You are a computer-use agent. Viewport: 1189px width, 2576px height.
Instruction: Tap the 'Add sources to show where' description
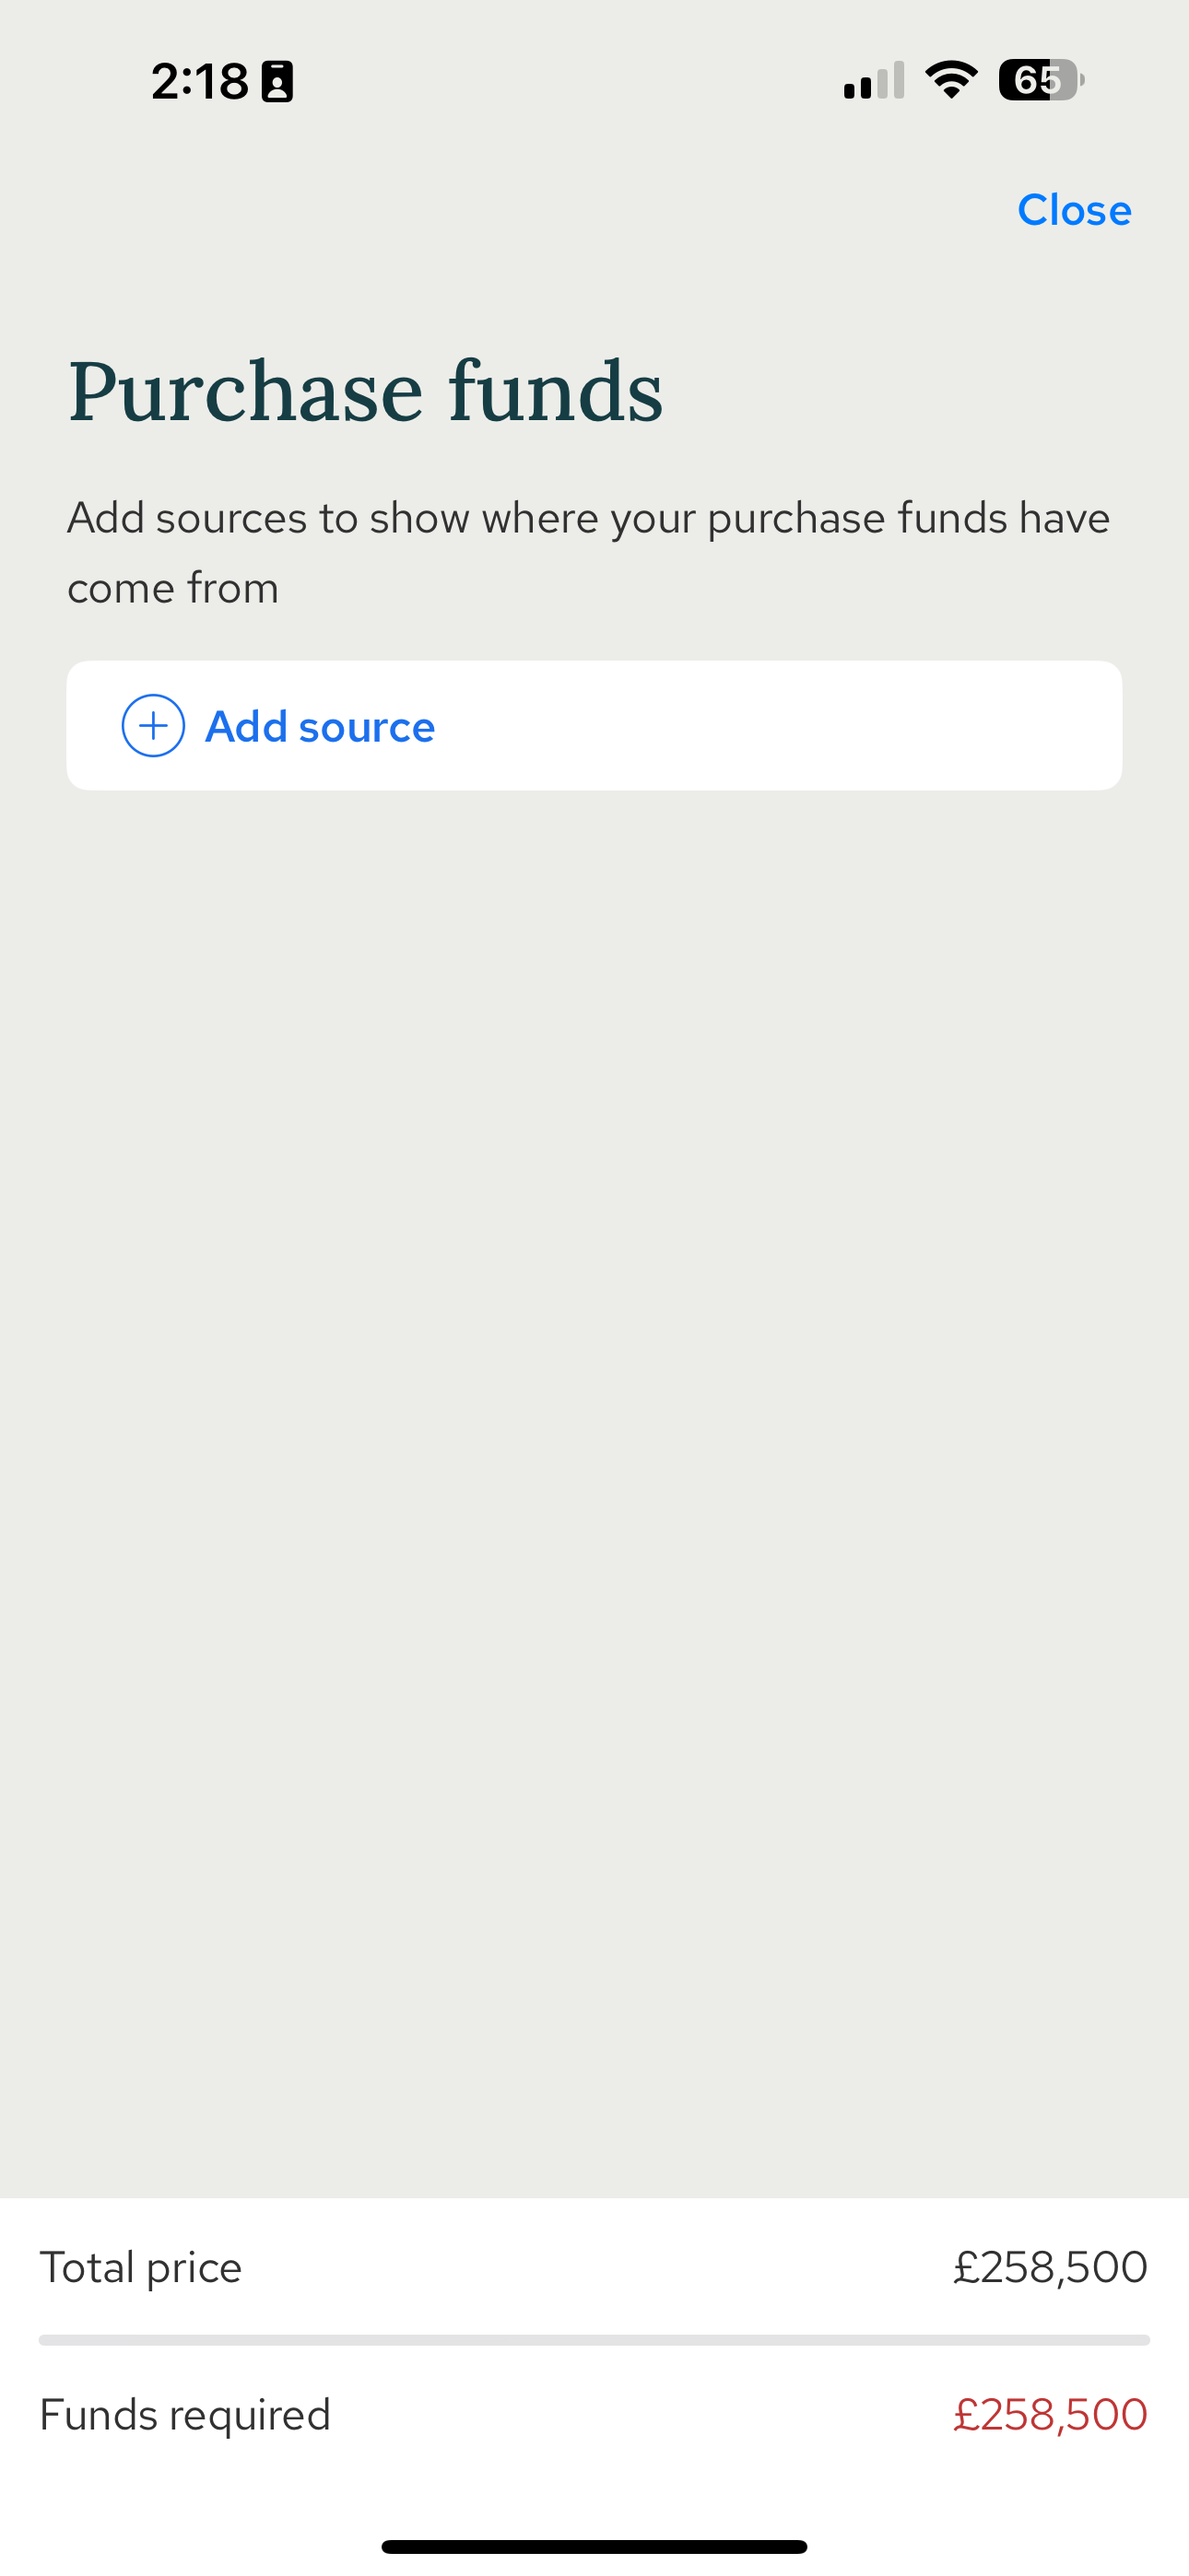point(588,518)
